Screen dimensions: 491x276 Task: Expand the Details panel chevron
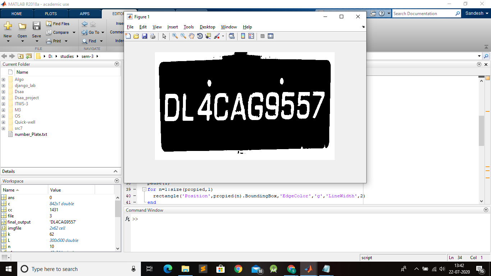[x=115, y=171]
